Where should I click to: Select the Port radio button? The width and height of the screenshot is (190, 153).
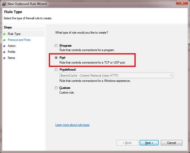[x=56, y=58]
